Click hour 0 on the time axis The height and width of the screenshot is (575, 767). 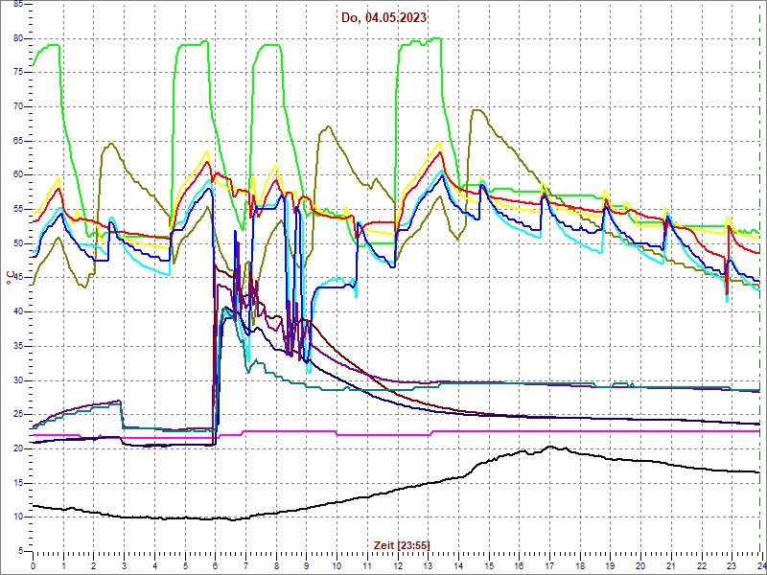coord(33,565)
